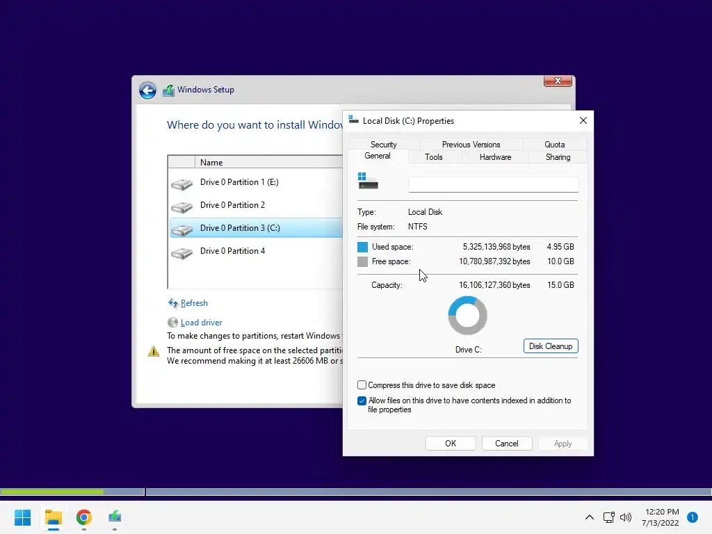
Task: Click the Drive 0 Partition 2 disk icon
Action: click(x=181, y=207)
